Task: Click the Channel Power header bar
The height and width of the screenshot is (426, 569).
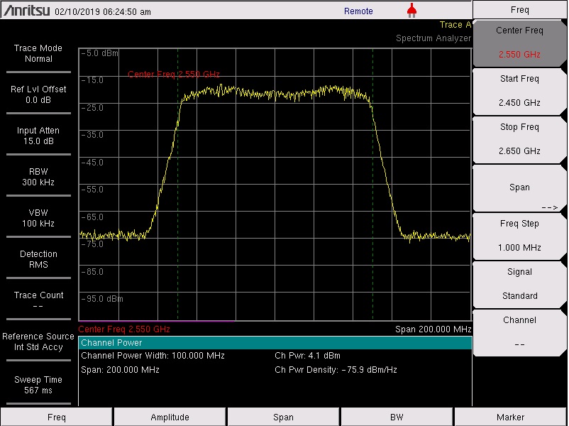Action: click(275, 343)
